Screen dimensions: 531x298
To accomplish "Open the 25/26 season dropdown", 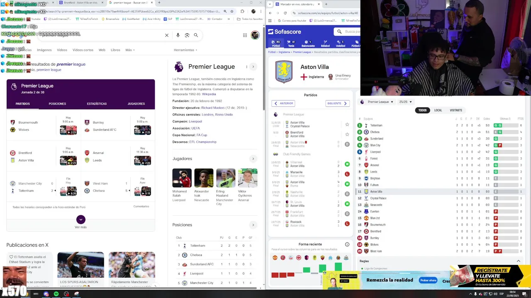I will (x=406, y=102).
